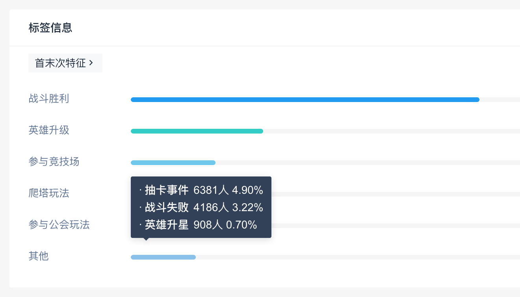
Task: Click the chevron arrow beside 首末次特征
Action: coord(91,63)
